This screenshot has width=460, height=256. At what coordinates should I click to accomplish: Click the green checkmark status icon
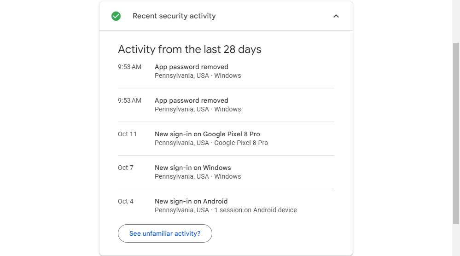click(116, 16)
